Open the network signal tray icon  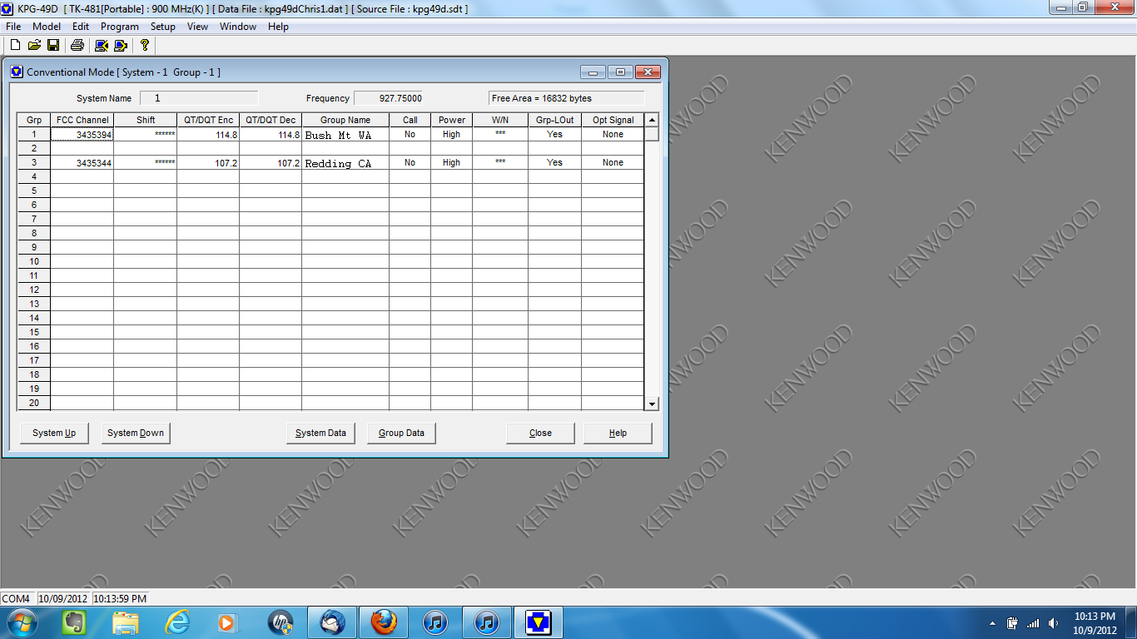(x=1033, y=623)
